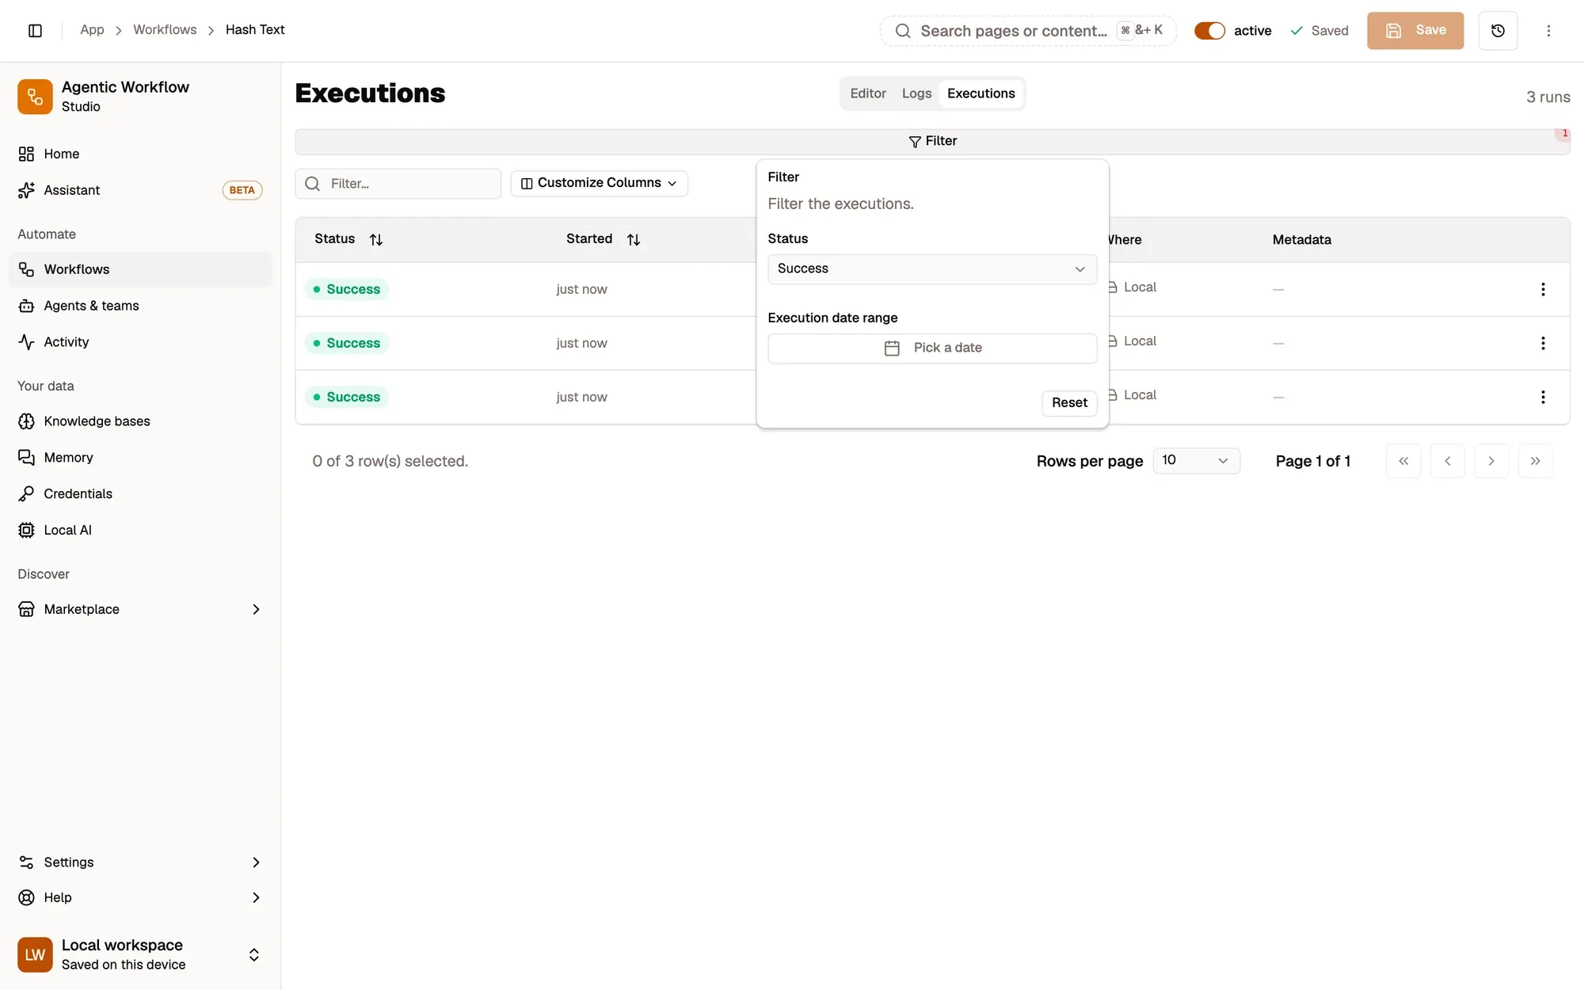This screenshot has width=1584, height=990.
Task: Open row actions for third Success run
Action: click(x=1543, y=397)
